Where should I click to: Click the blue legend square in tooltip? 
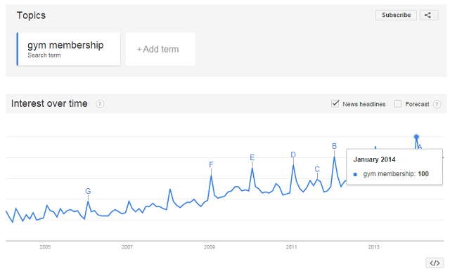tap(355, 174)
